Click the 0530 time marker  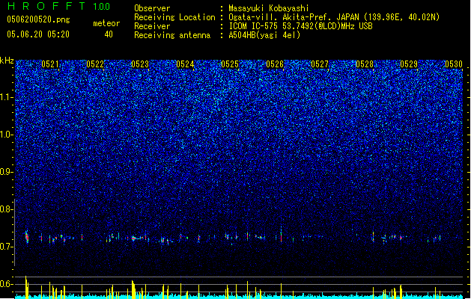(x=454, y=64)
